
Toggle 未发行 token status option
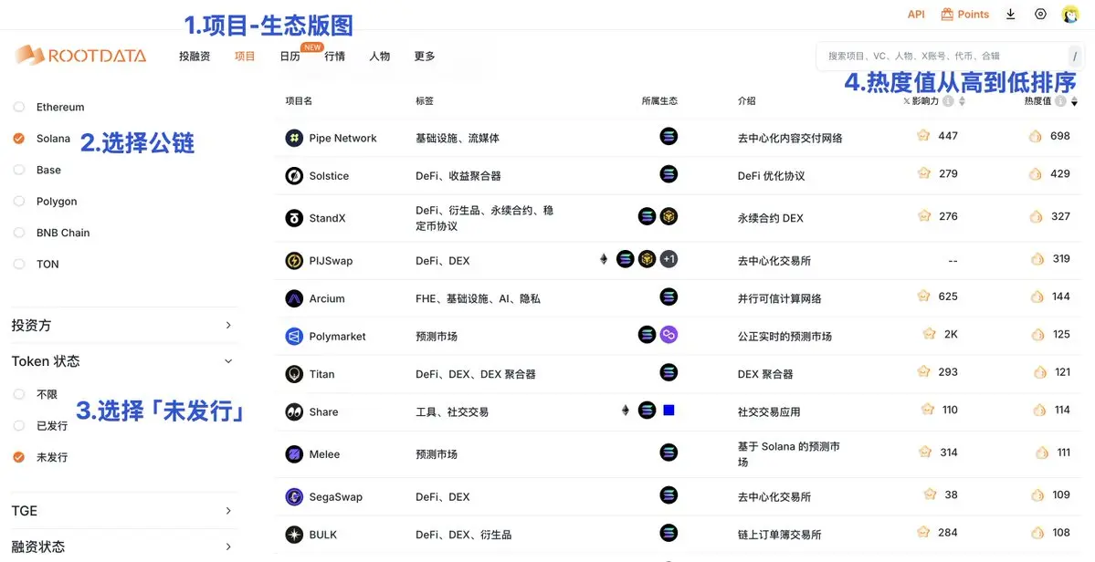click(19, 457)
